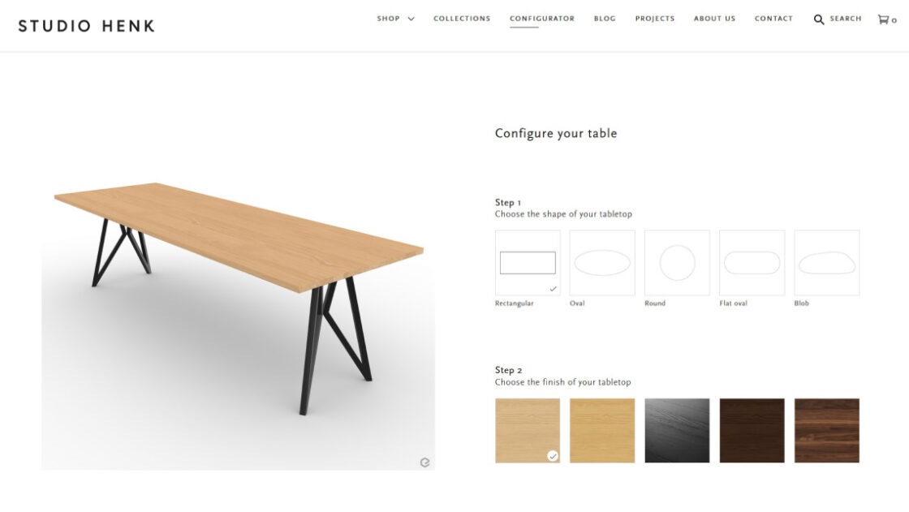Open the Blog page link
909x512 pixels.
(605, 19)
